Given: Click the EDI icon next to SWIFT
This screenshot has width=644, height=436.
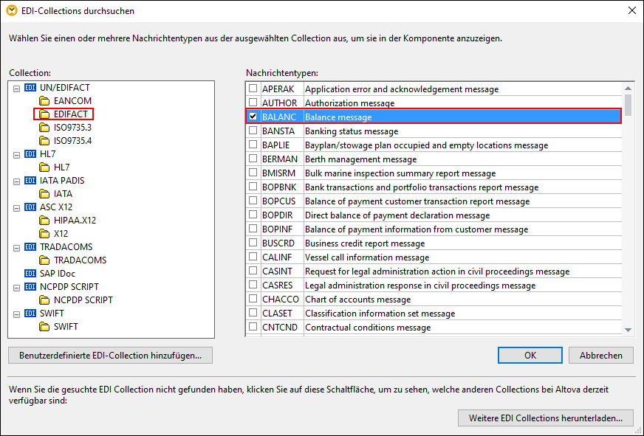Looking at the screenshot, I should coord(30,314).
